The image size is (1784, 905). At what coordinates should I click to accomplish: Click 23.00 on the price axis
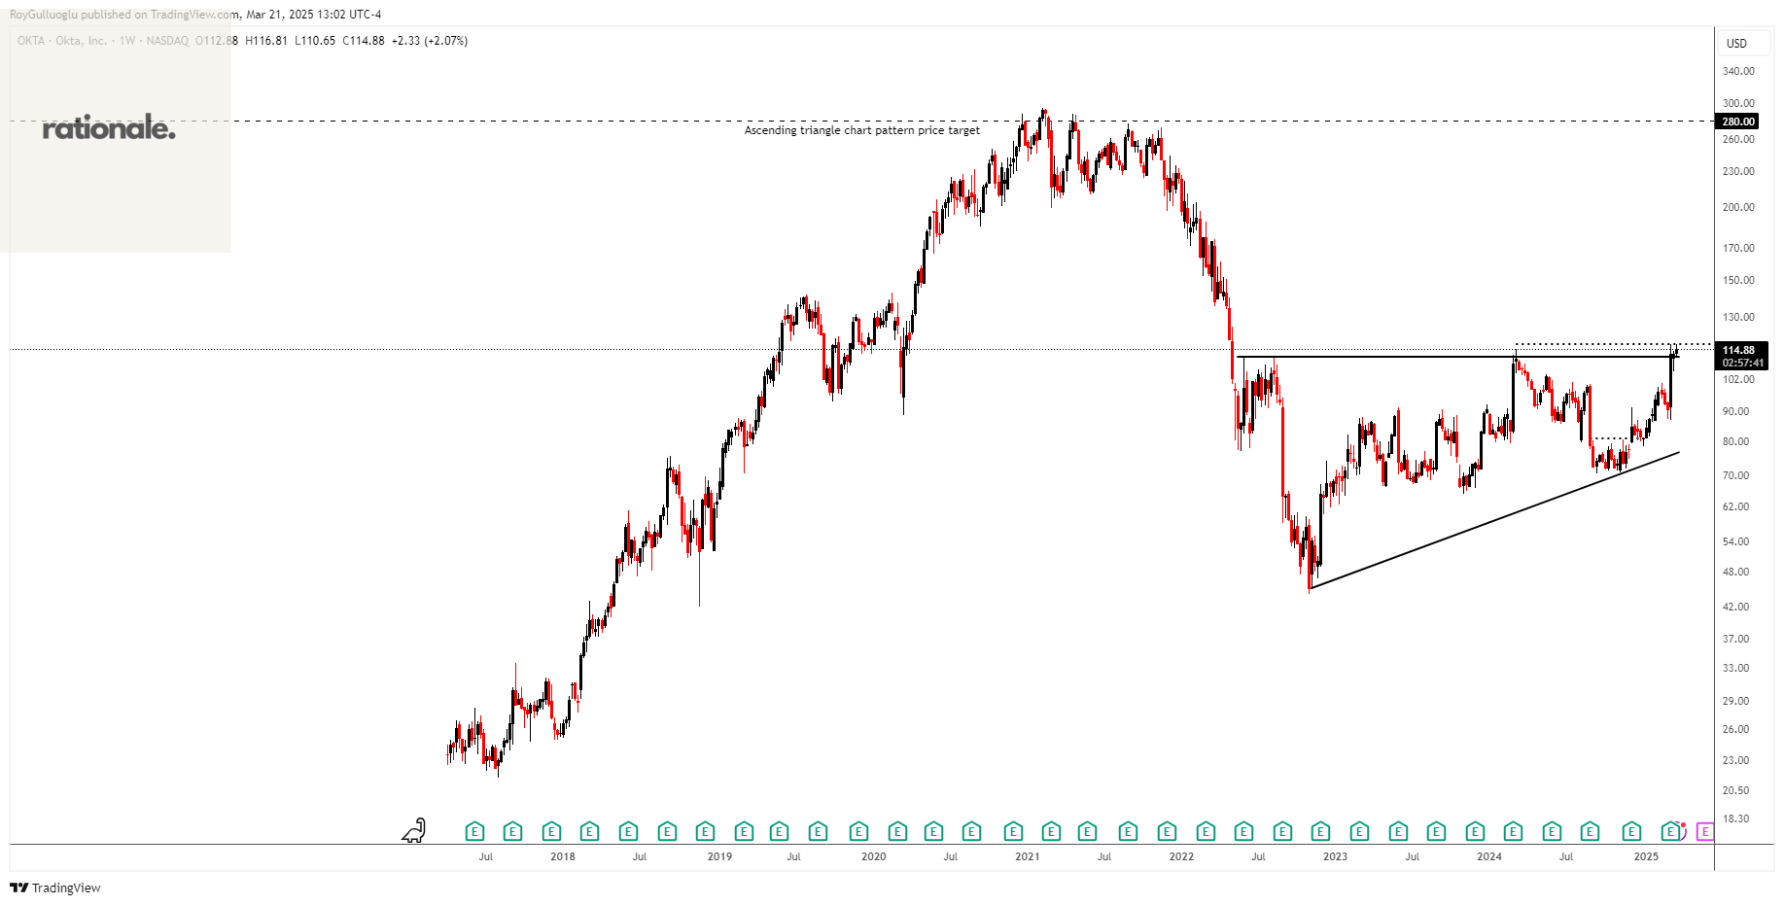pyautogui.click(x=1735, y=760)
